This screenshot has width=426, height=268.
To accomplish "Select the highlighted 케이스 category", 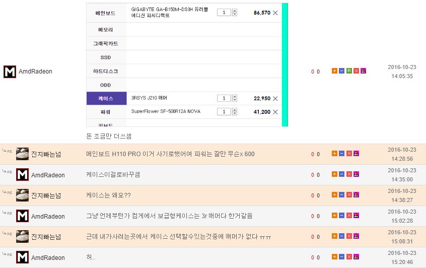I will (107, 98).
